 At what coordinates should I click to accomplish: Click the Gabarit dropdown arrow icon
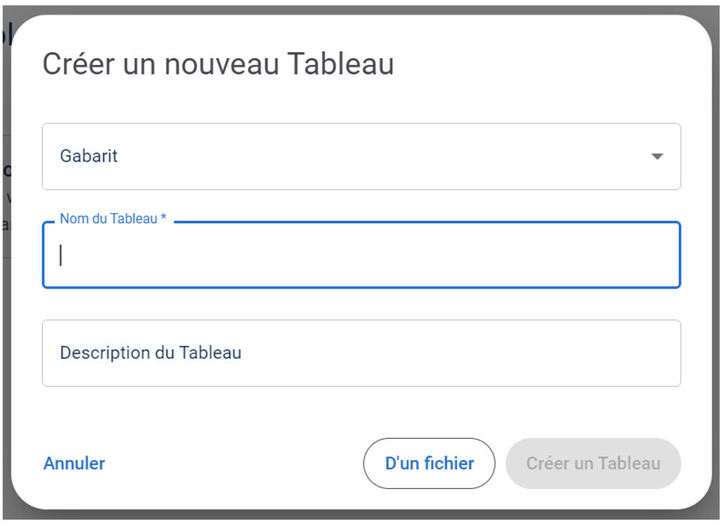click(657, 156)
